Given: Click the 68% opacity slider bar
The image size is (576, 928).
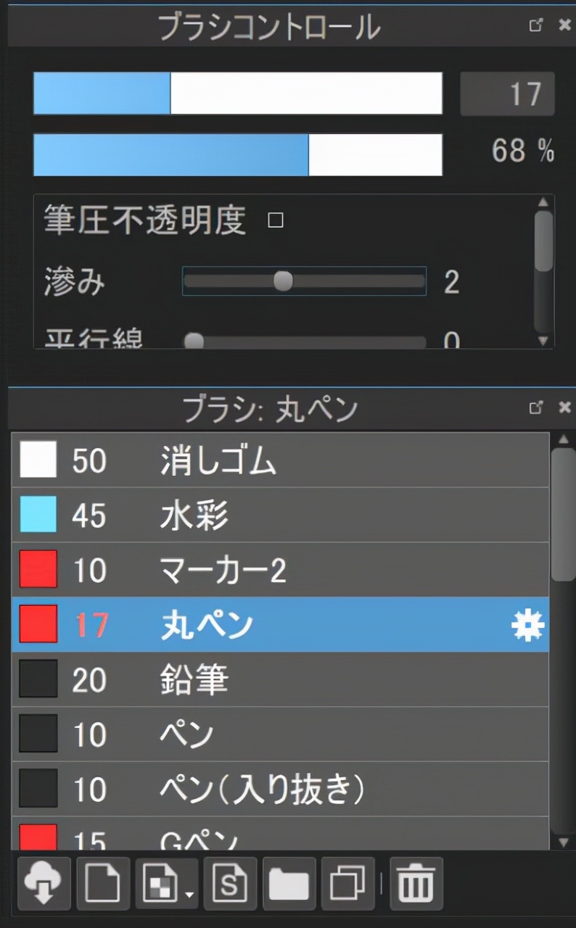Looking at the screenshot, I should coord(237,154).
